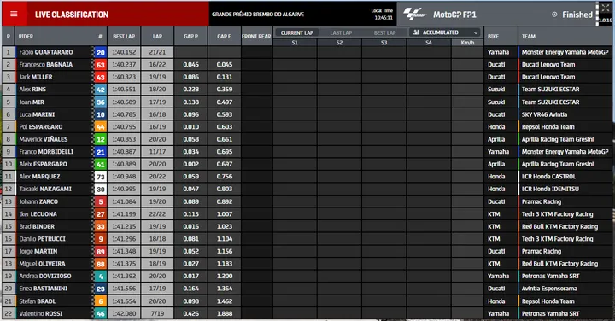Click the MotoGP logo
The height and width of the screenshot is (321, 615).
point(414,15)
